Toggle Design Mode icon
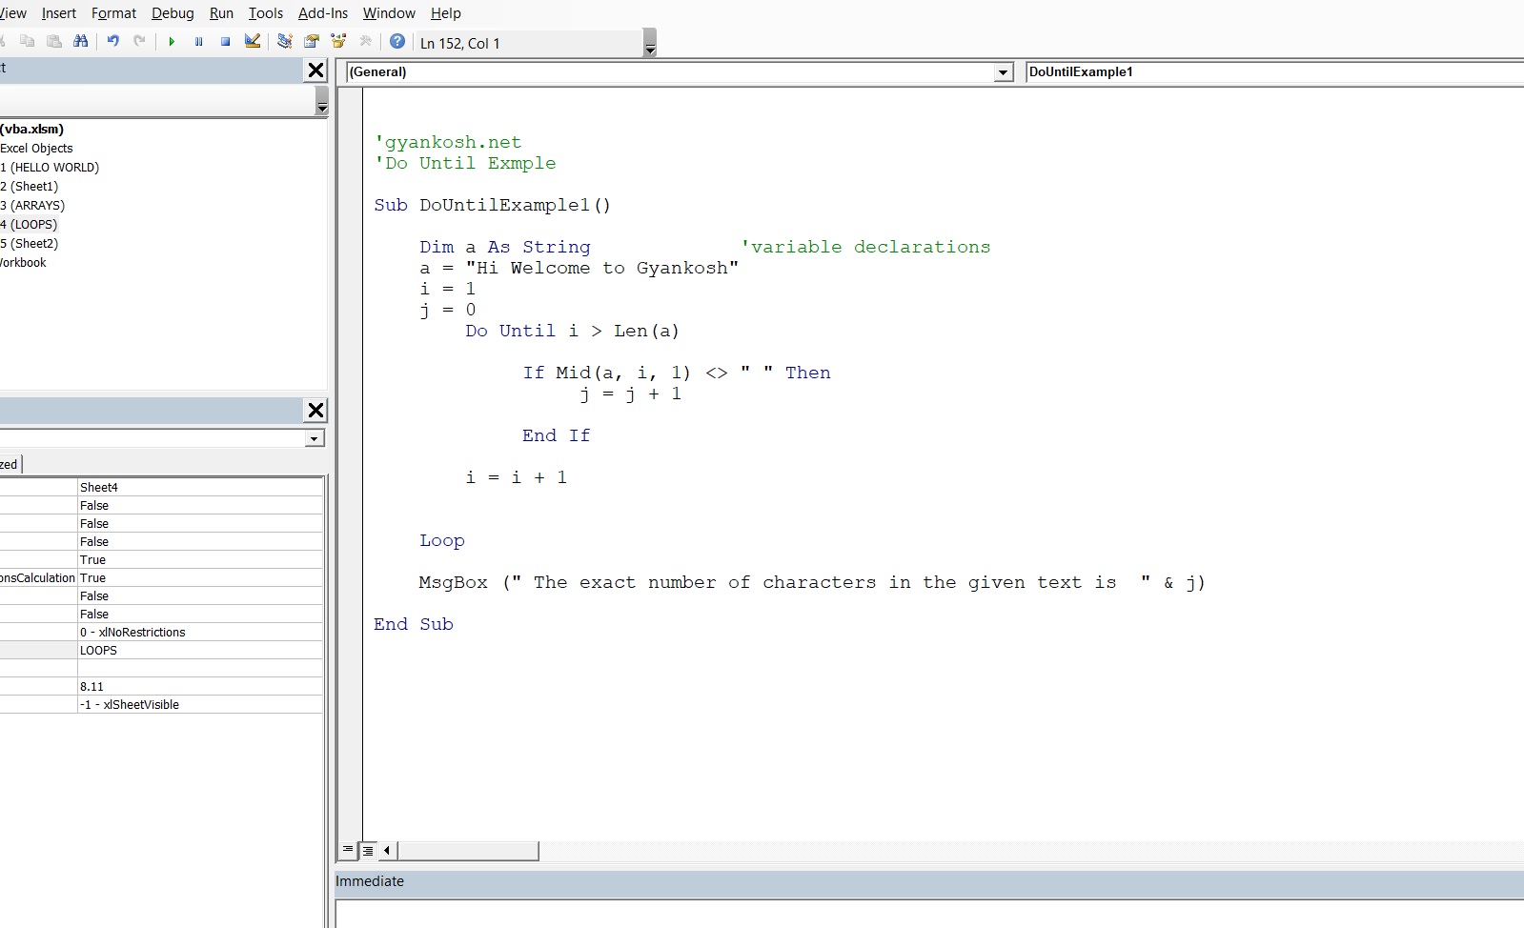1524x928 pixels. (253, 42)
